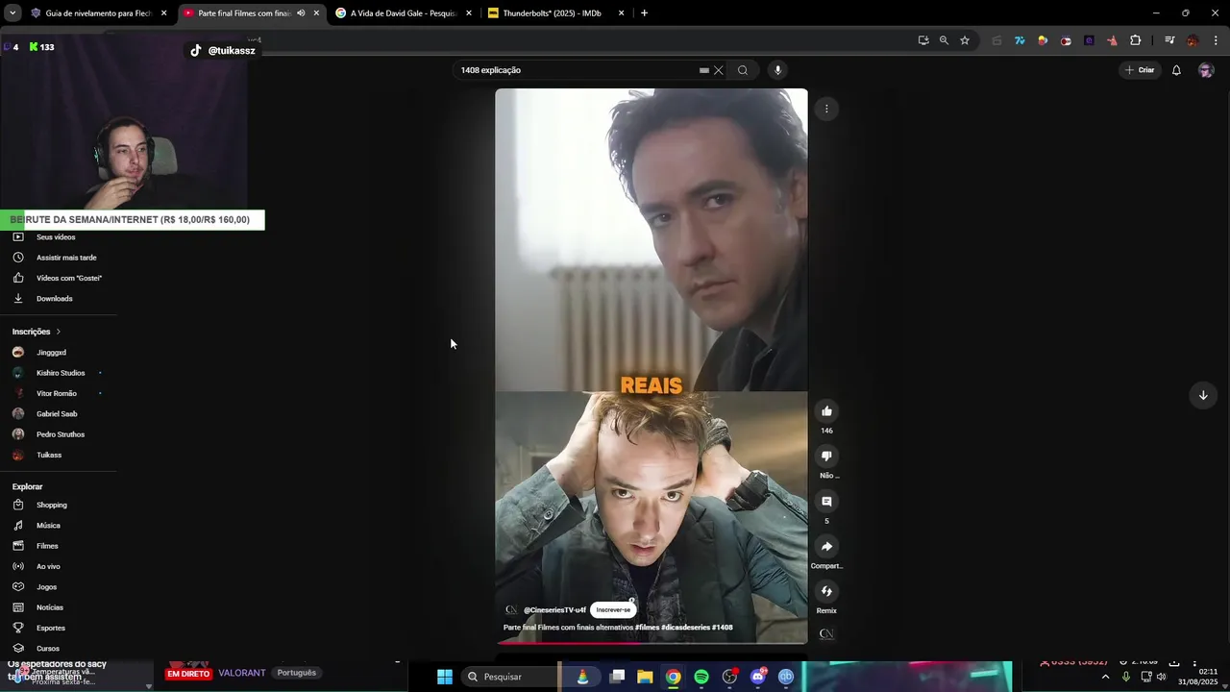Screen dimensions: 1230x692
Task: Switch to the Guia de nivelamento tab
Action: (x=99, y=13)
